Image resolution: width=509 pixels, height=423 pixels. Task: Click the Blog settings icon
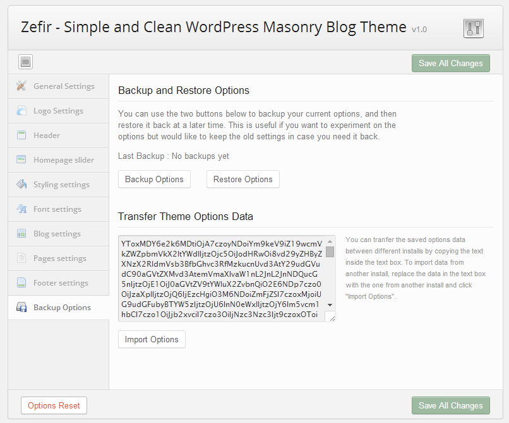[21, 234]
